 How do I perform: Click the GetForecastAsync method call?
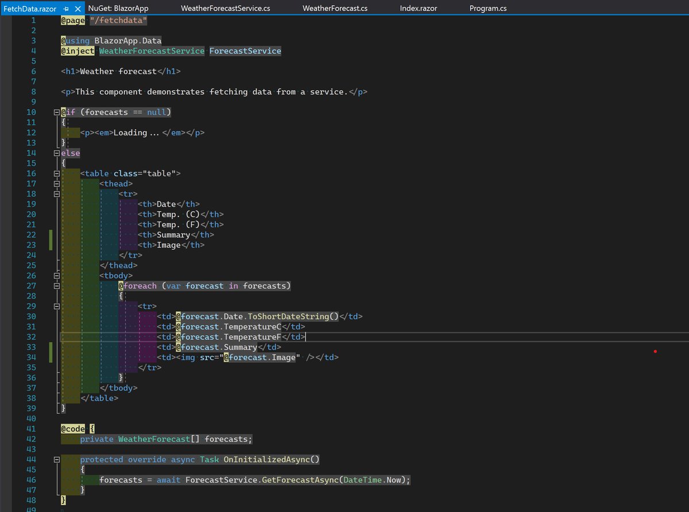tap(300, 480)
